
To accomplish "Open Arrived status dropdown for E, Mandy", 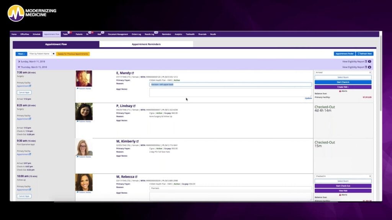I will coord(343,73).
